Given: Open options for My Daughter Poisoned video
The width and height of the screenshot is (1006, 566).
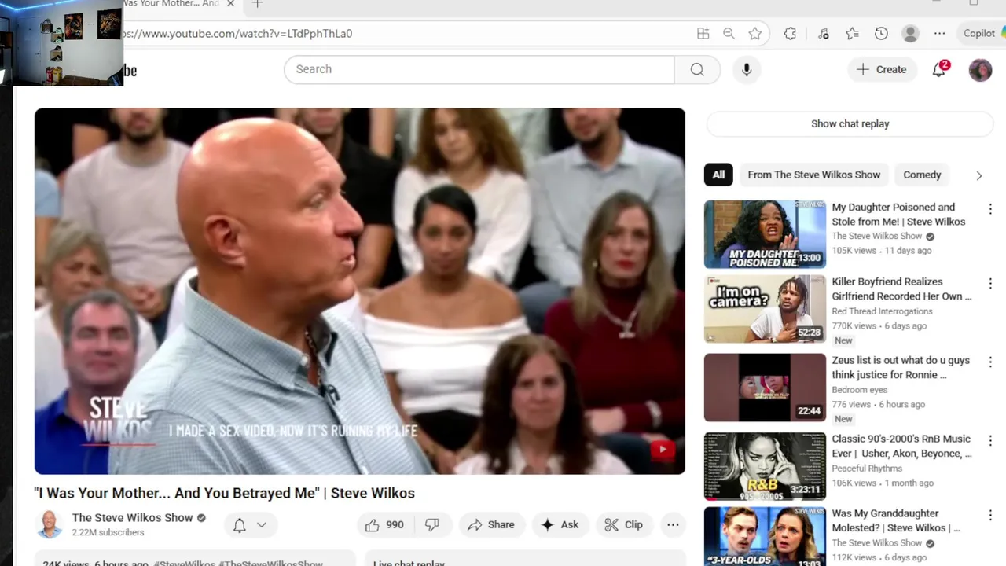Looking at the screenshot, I should [x=989, y=209].
